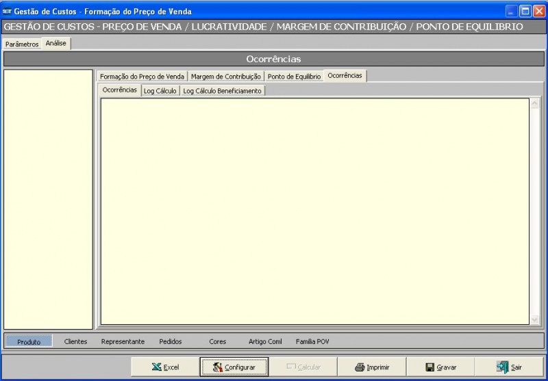This screenshot has width=548, height=381.
Task: Select the Representante filter option
Action: [123, 341]
